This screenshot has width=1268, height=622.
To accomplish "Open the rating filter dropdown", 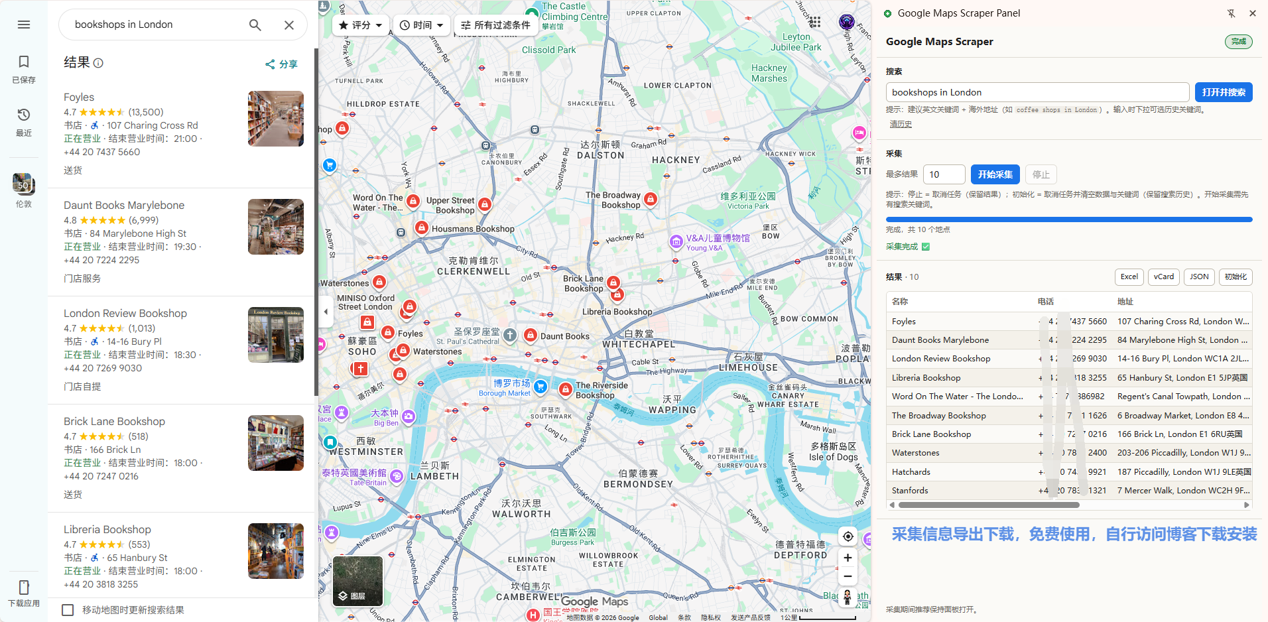I will [x=361, y=25].
